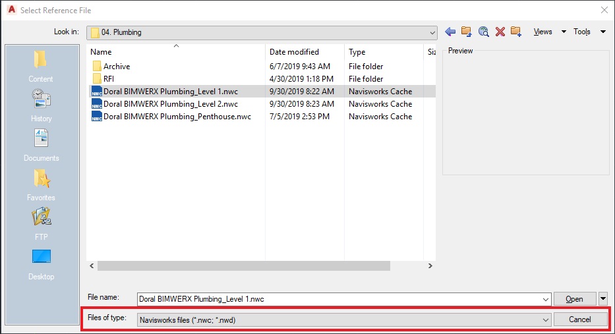The height and width of the screenshot is (334, 615).
Task: Click the Cancel button
Action: 580,320
